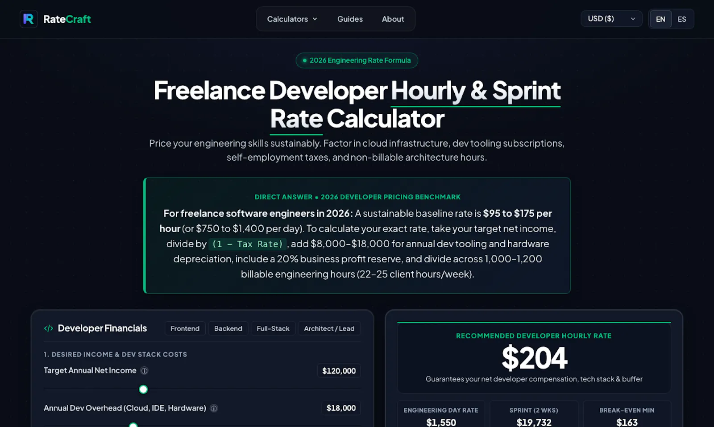Image resolution: width=714 pixels, height=427 pixels.
Task: Click the info icon beside Annual Dev Overhead
Action: coord(214,408)
